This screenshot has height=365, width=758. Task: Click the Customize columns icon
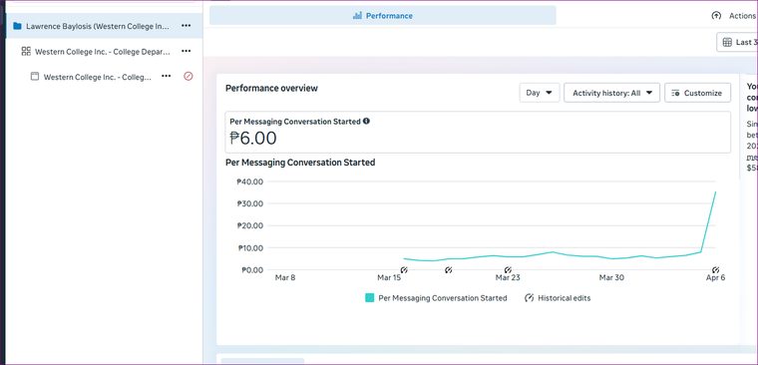[x=676, y=93]
